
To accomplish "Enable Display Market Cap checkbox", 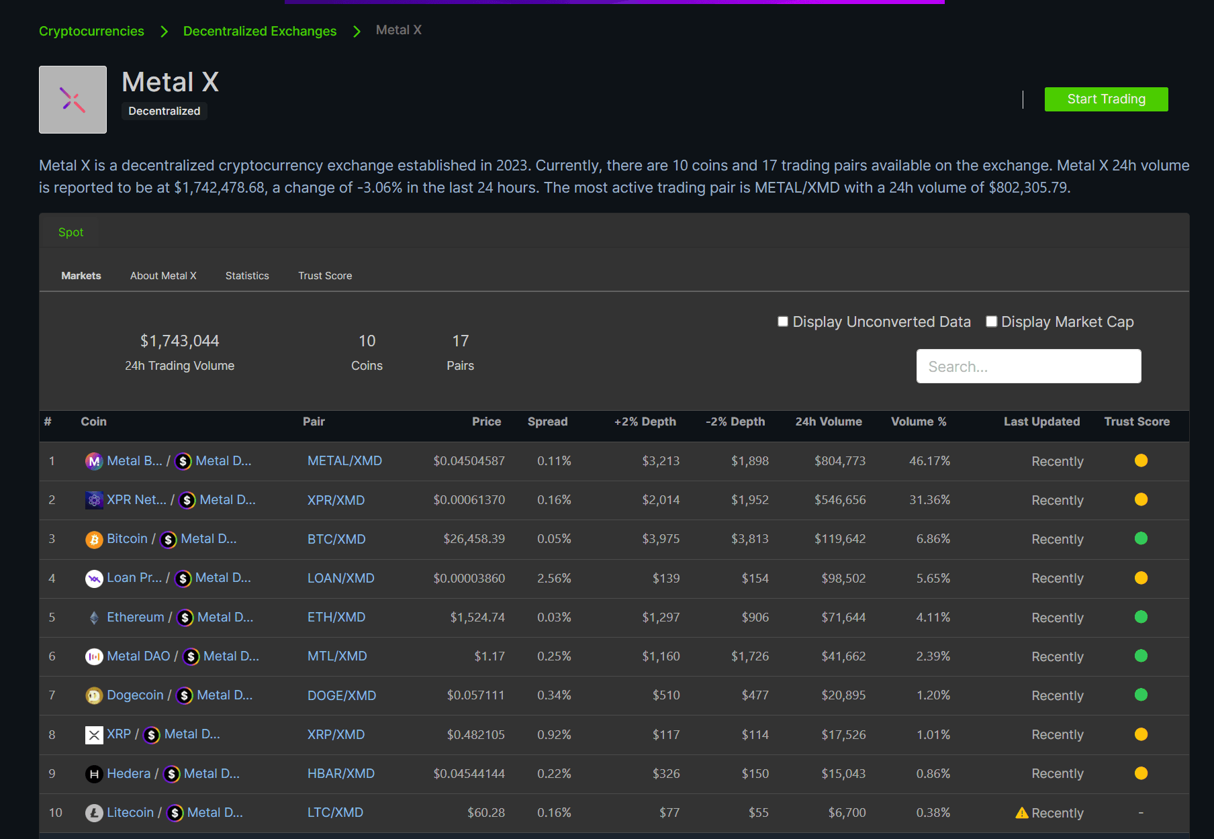I will point(991,322).
